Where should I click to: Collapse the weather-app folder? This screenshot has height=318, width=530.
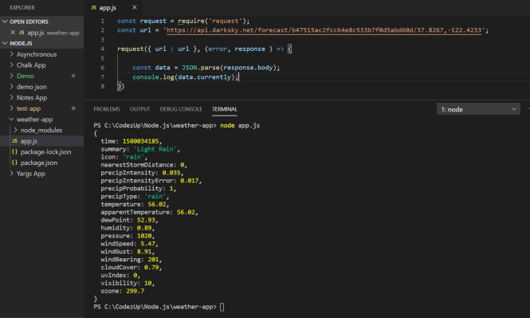click(x=11, y=120)
